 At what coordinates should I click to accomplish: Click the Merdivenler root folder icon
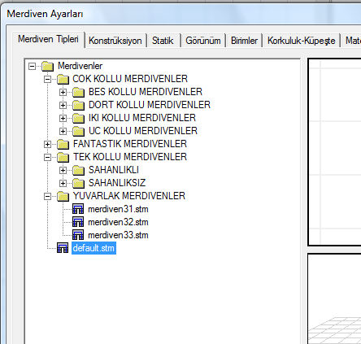(x=47, y=66)
